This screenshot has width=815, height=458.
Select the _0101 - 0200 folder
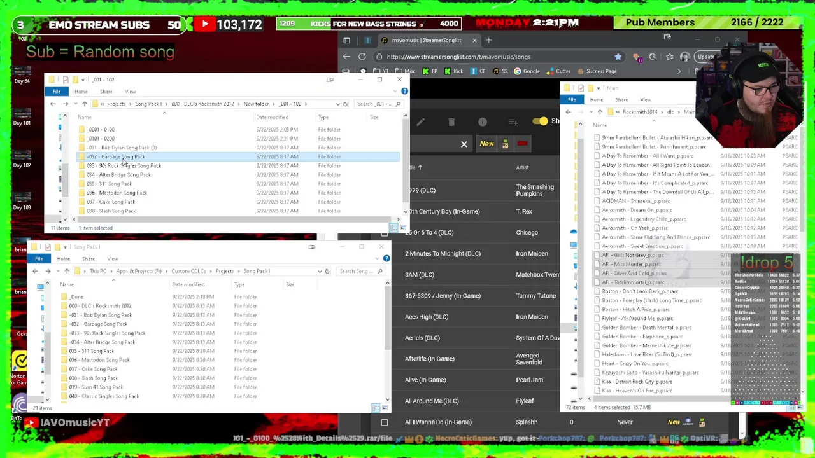pyautogui.click(x=101, y=139)
